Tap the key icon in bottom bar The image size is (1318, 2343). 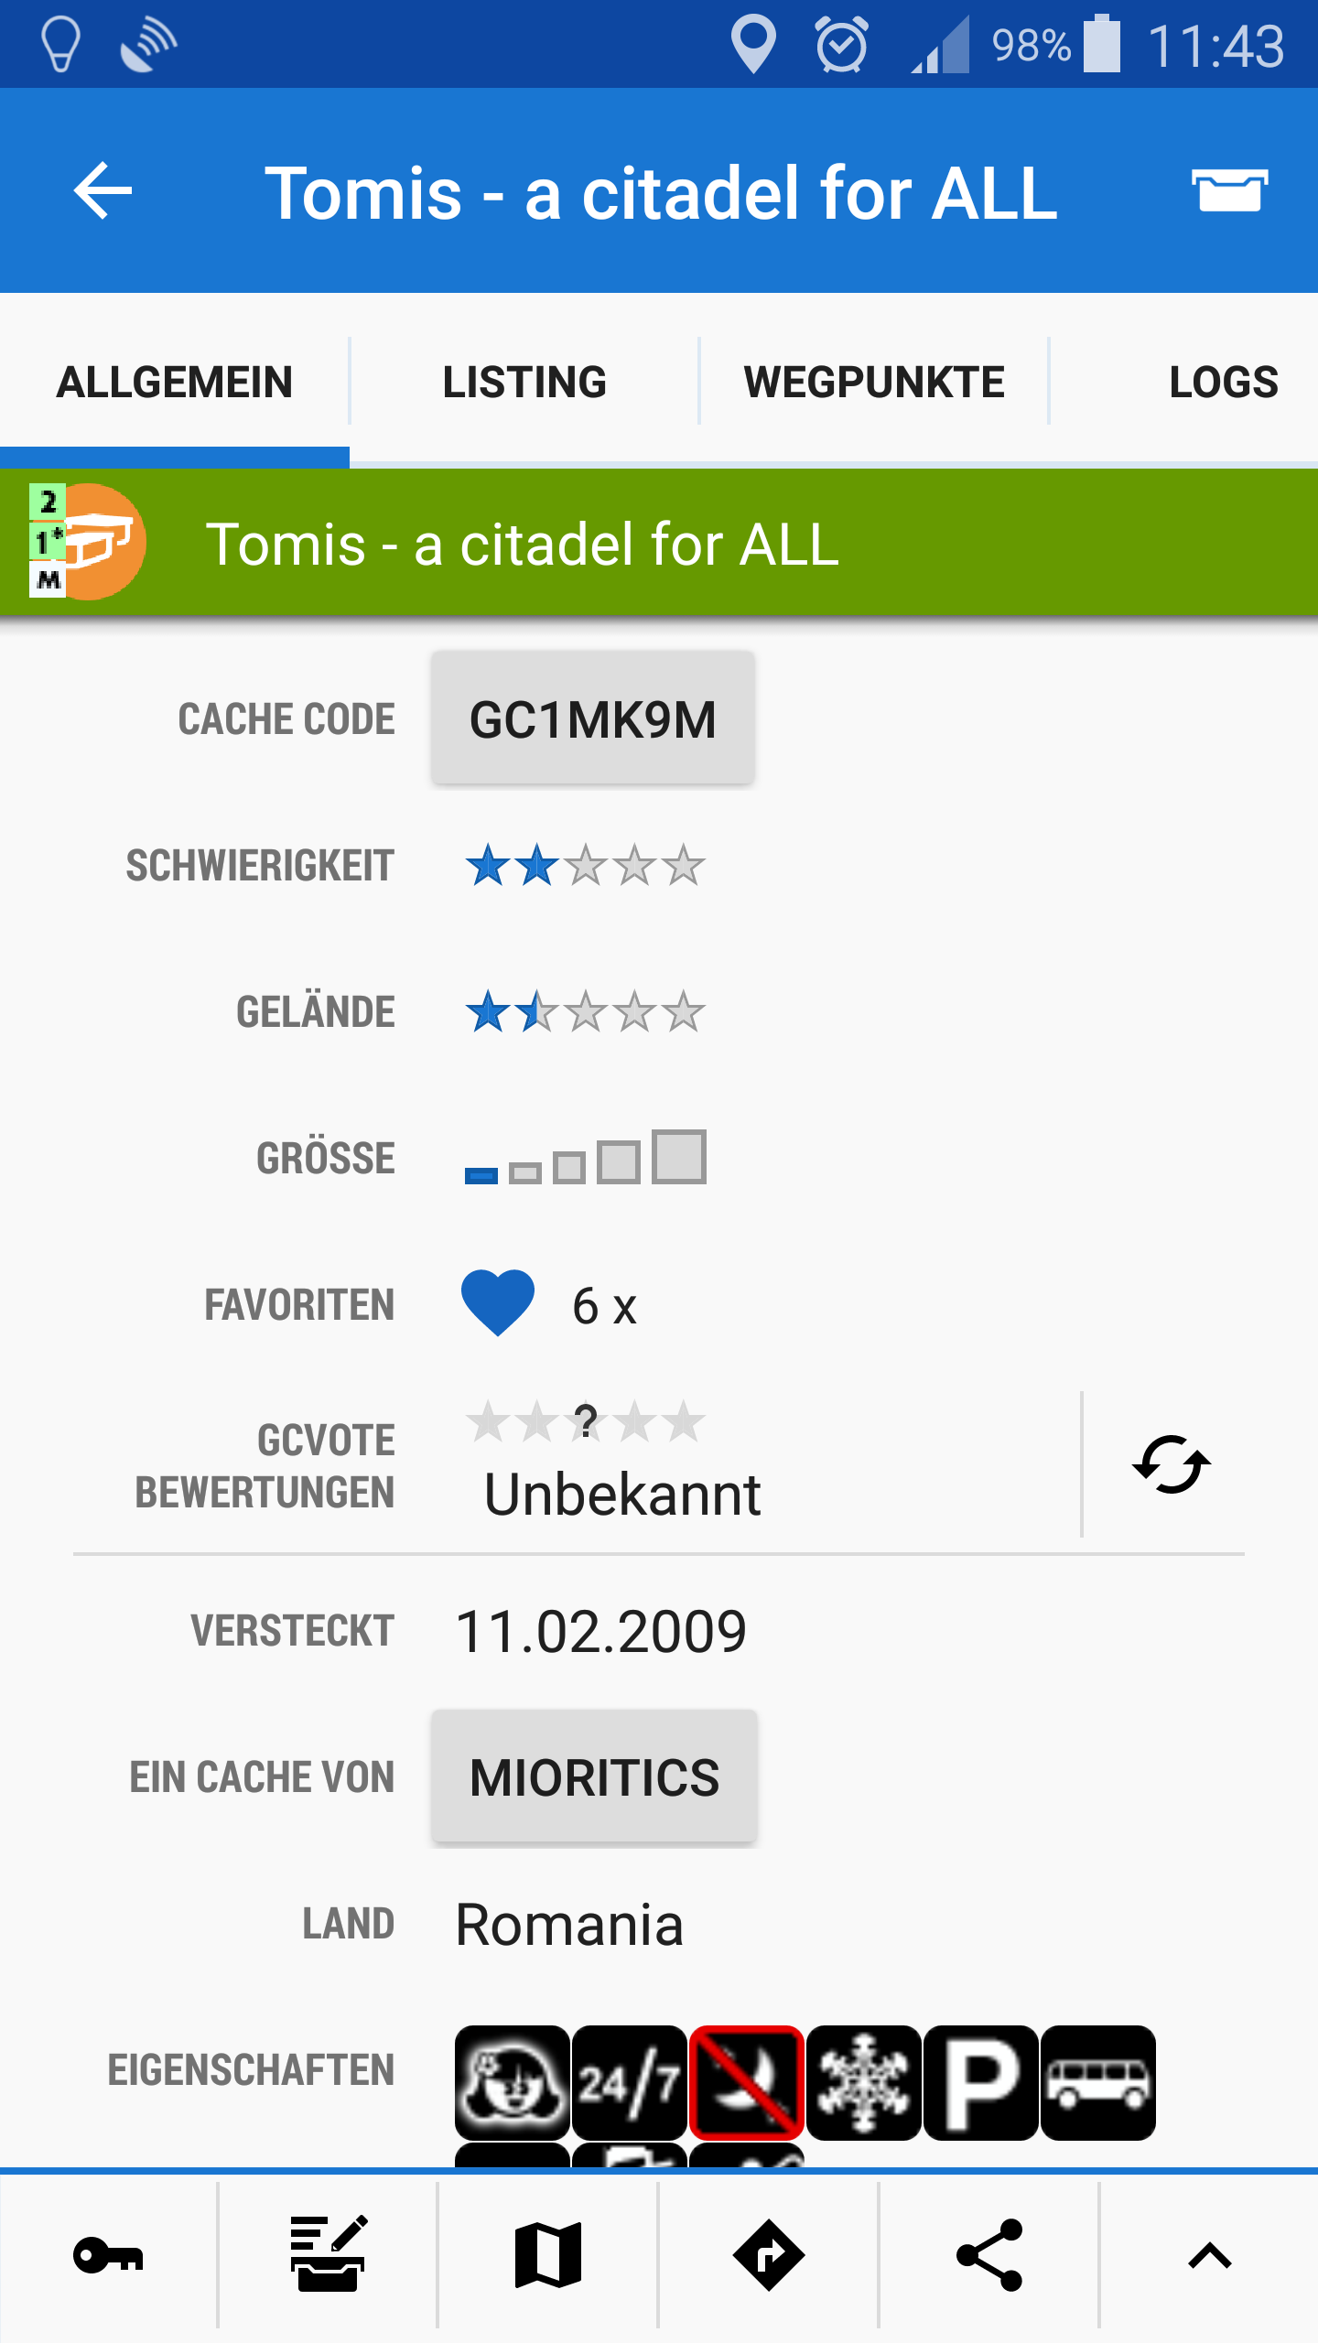108,2255
